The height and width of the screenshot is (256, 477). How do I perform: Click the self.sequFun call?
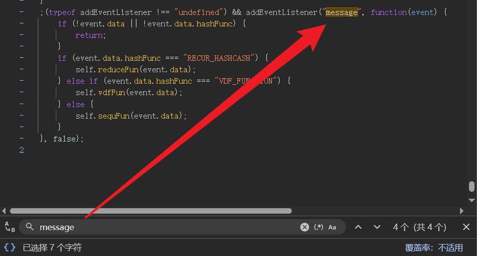131,116
